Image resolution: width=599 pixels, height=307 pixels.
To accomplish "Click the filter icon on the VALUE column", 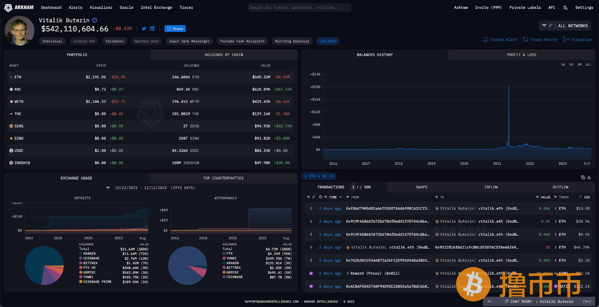I will tap(537, 197).
